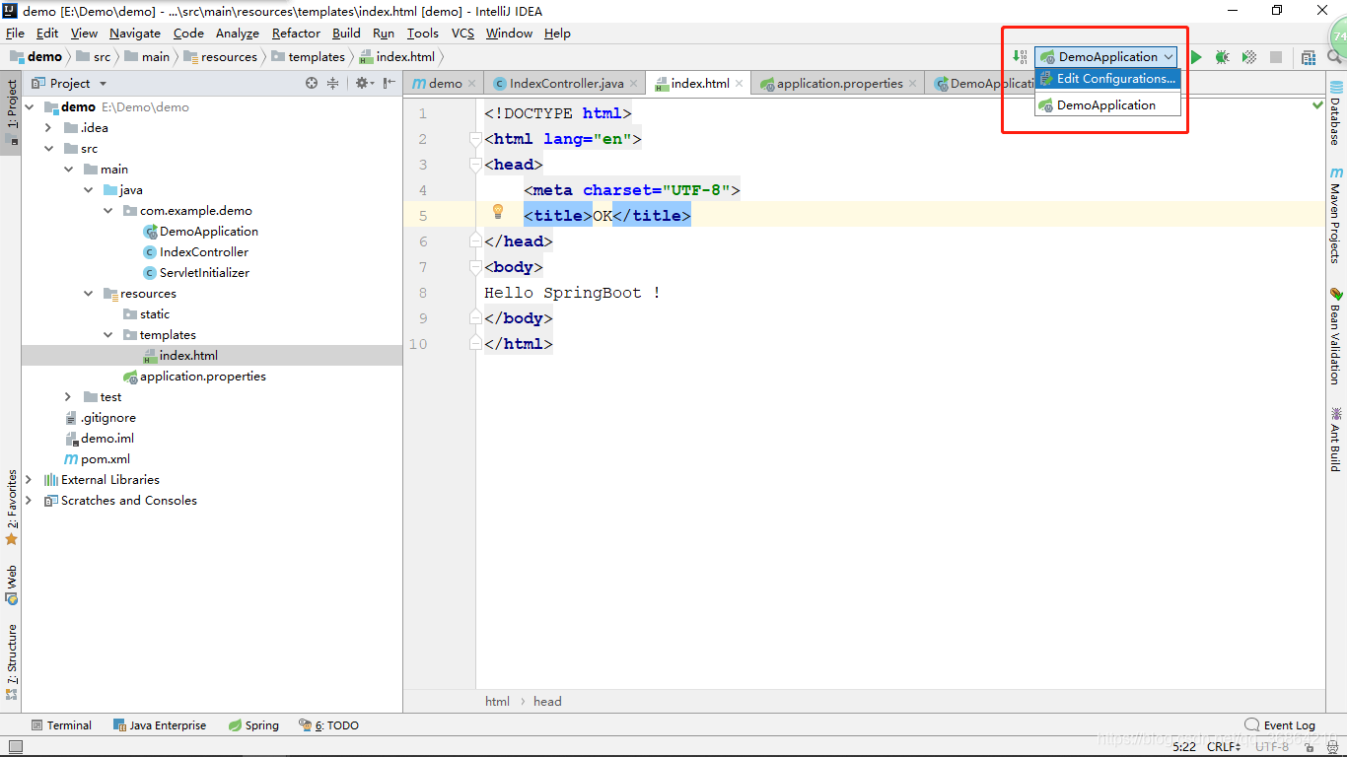The height and width of the screenshot is (757, 1347).
Task: Expand the .idea folder
Action: tap(48, 127)
